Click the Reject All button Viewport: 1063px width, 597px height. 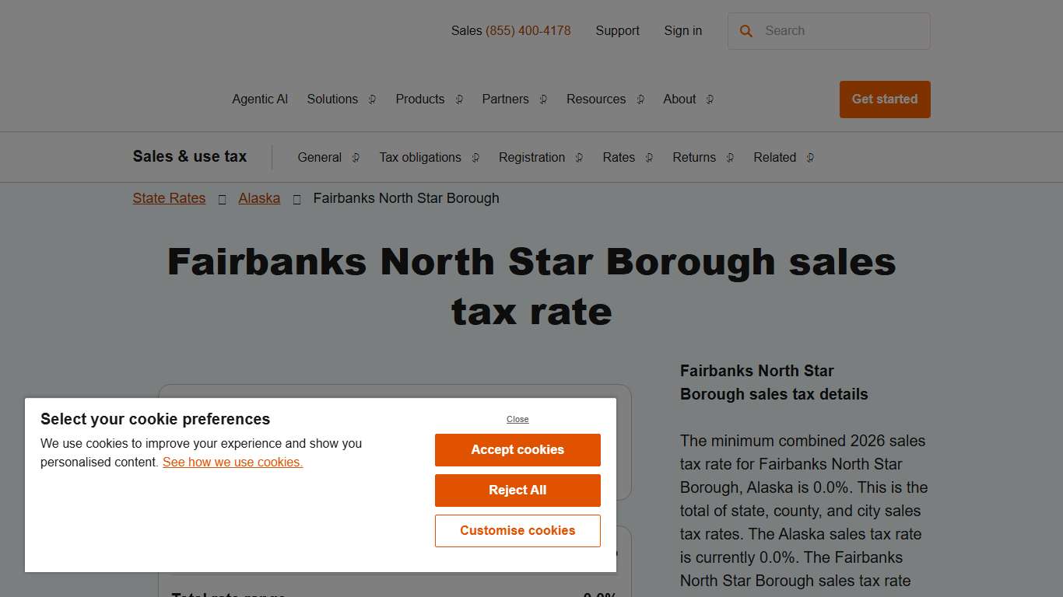click(x=517, y=491)
